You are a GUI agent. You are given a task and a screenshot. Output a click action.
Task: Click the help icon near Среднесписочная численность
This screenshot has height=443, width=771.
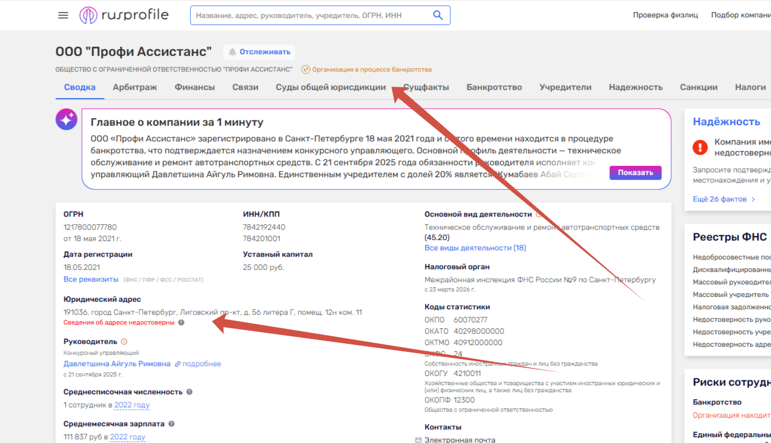tap(189, 392)
